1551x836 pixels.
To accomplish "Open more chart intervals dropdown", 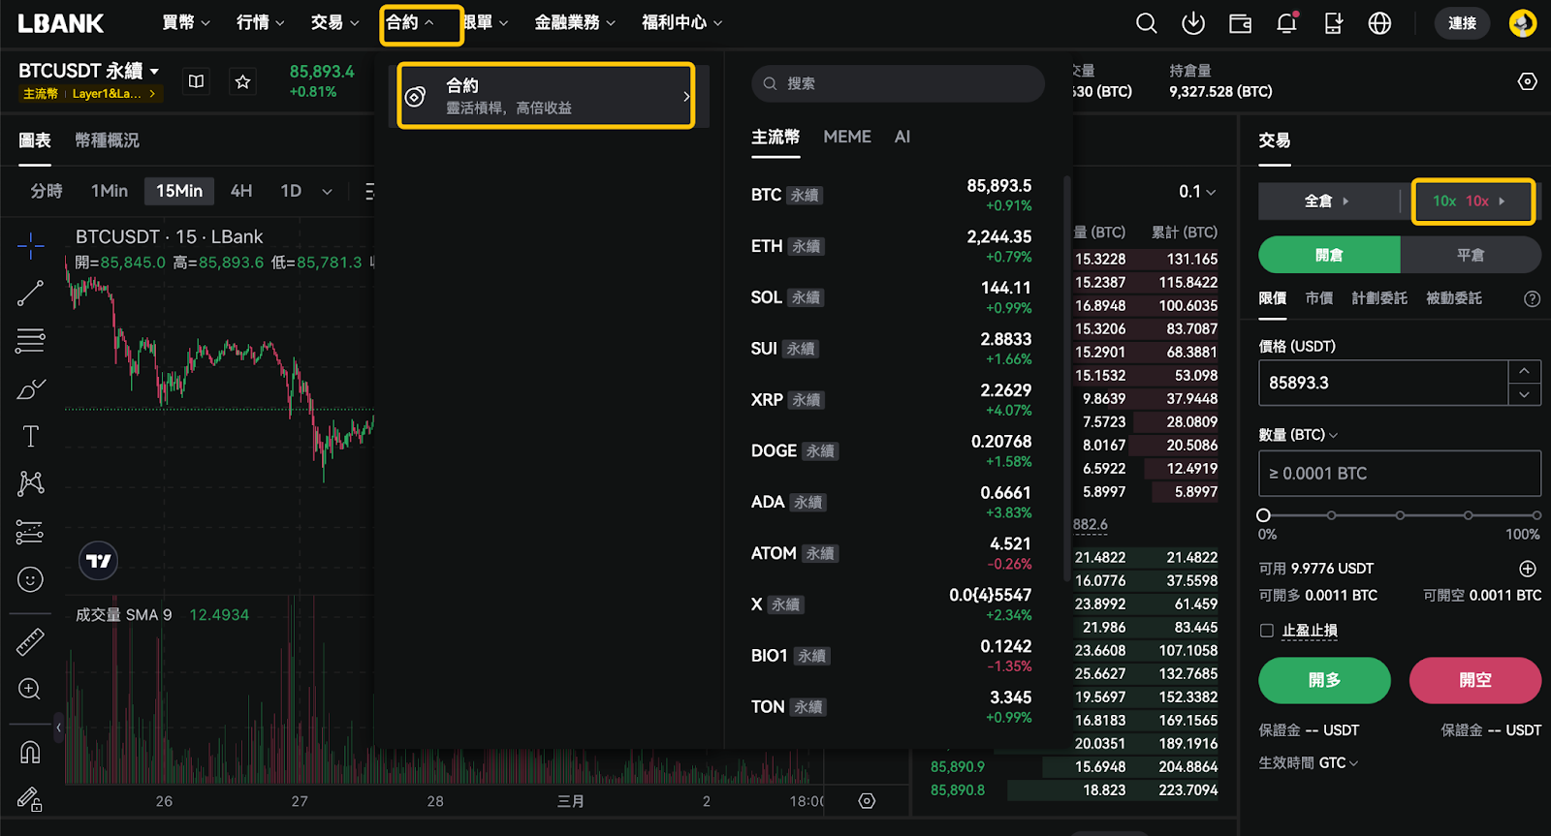I will click(x=327, y=192).
